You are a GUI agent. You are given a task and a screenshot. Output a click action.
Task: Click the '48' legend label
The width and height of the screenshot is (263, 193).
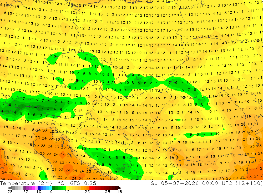point(120,191)
